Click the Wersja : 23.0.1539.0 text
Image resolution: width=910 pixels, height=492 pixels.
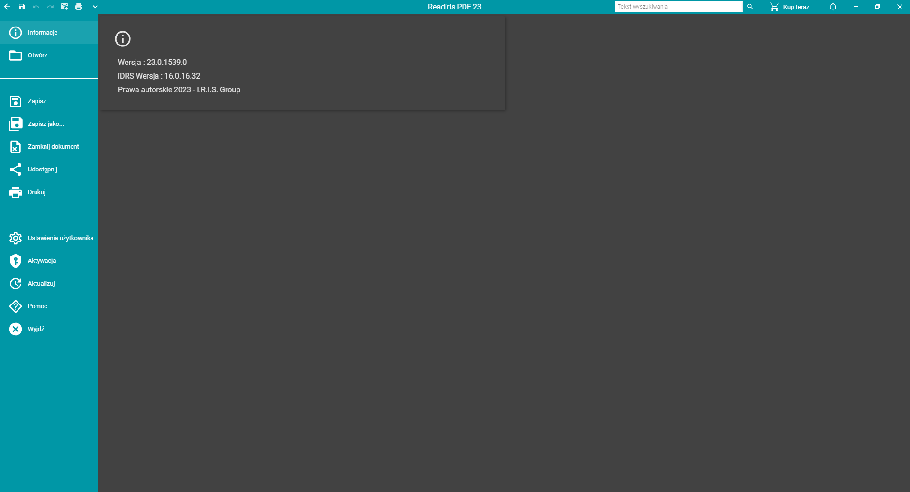[x=153, y=63]
